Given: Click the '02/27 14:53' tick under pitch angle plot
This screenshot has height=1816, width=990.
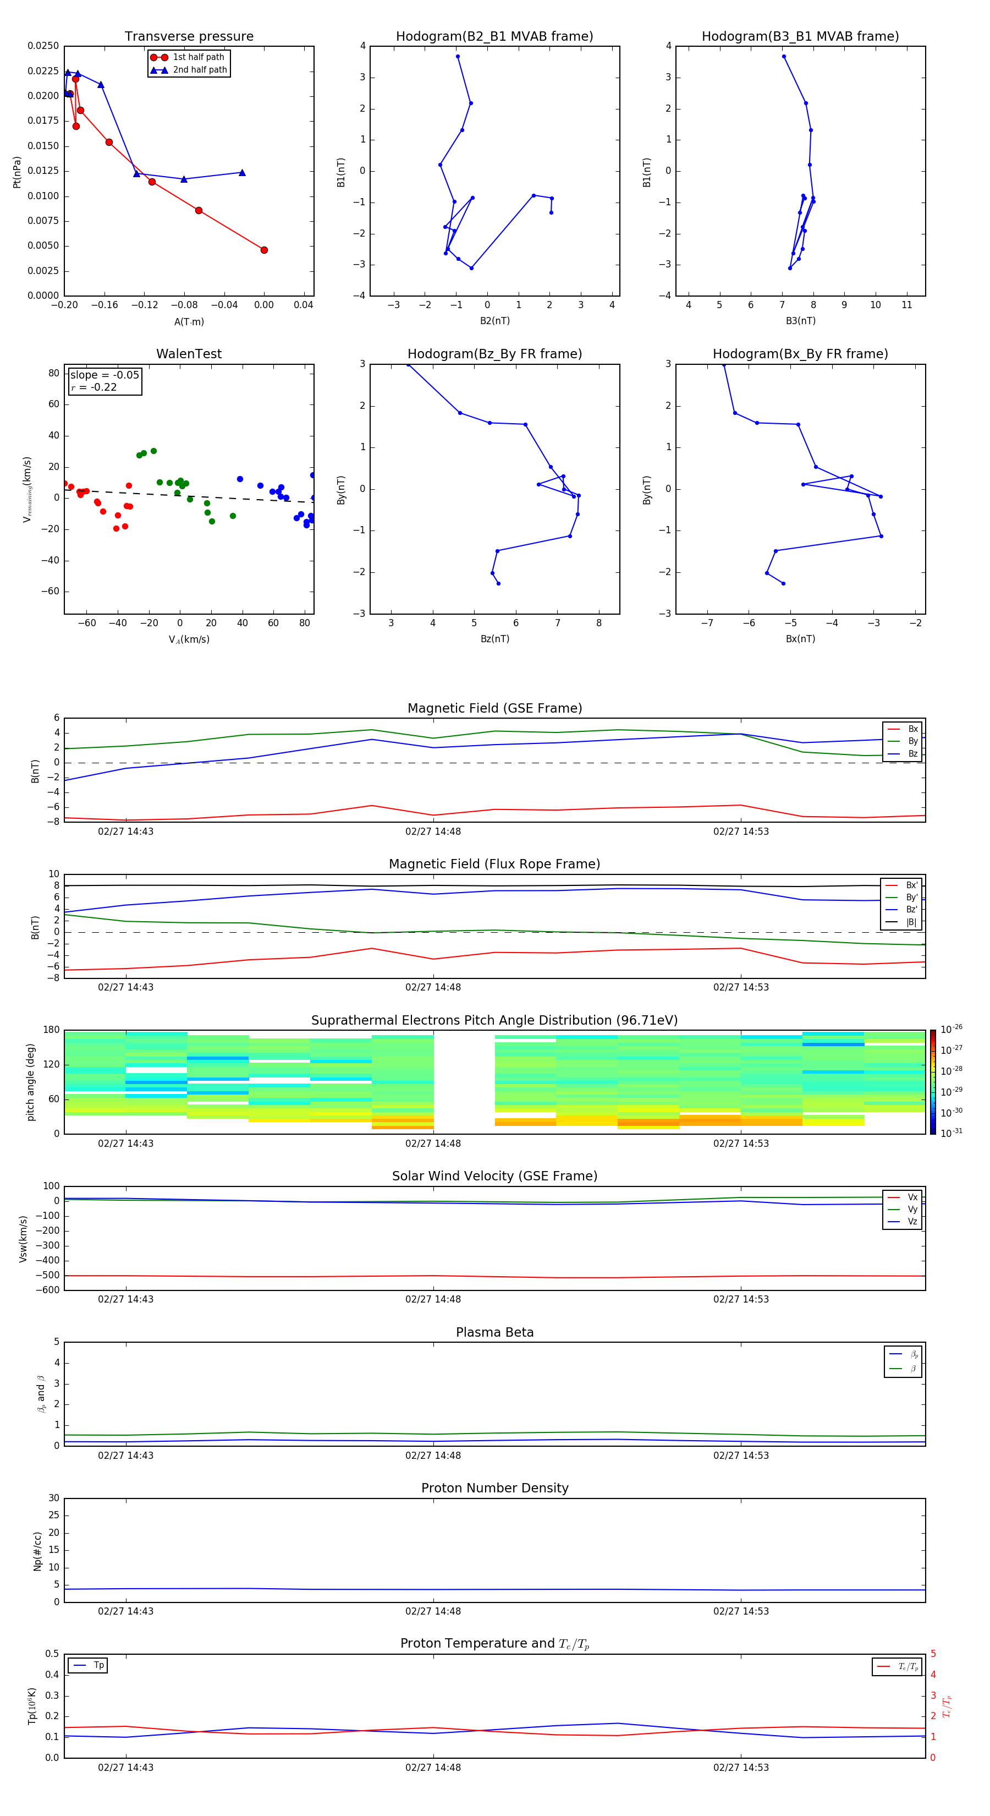Looking at the screenshot, I should 740,1144.
